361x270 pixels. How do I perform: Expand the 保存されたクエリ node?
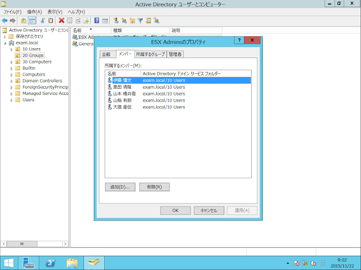[5, 37]
